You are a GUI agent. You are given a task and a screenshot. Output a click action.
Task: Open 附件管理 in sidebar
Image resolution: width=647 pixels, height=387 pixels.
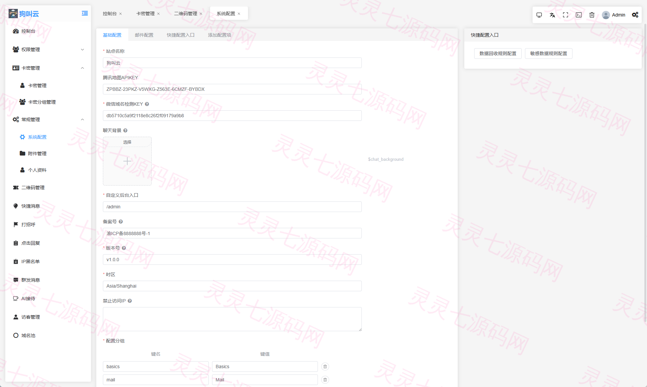(x=48, y=154)
